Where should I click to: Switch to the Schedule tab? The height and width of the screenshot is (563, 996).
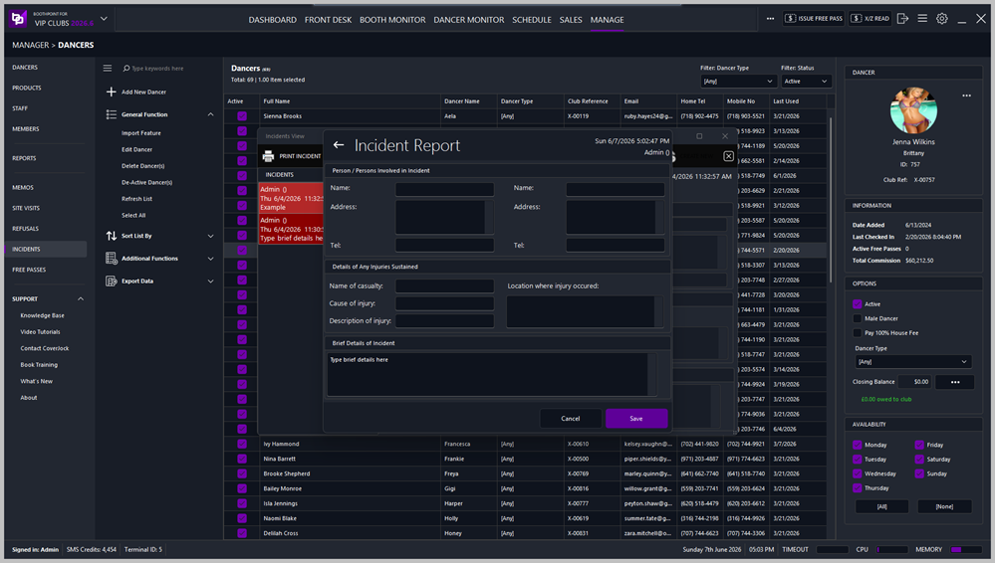coord(532,20)
